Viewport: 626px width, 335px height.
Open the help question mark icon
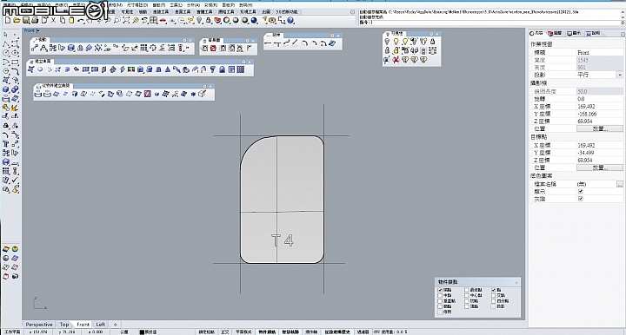point(290,20)
